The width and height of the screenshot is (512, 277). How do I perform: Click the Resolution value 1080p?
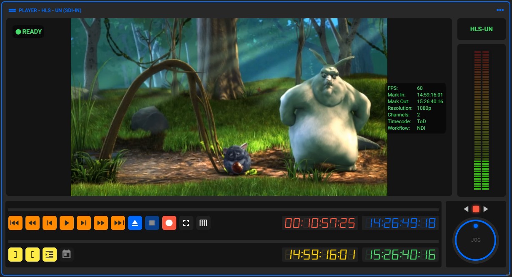tap(424, 108)
